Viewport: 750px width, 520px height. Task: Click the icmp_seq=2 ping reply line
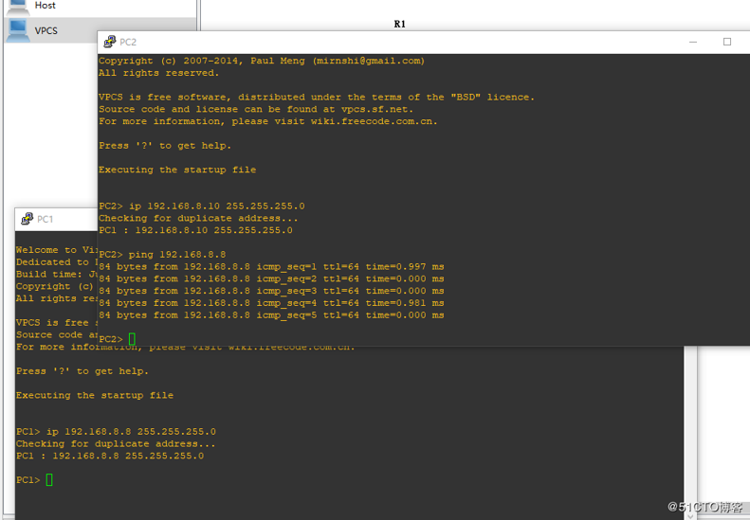[x=271, y=278]
